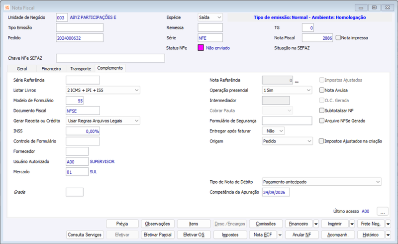Open the Histórico button
This screenshot has height=244, width=398.
pyautogui.click(x=371, y=235)
